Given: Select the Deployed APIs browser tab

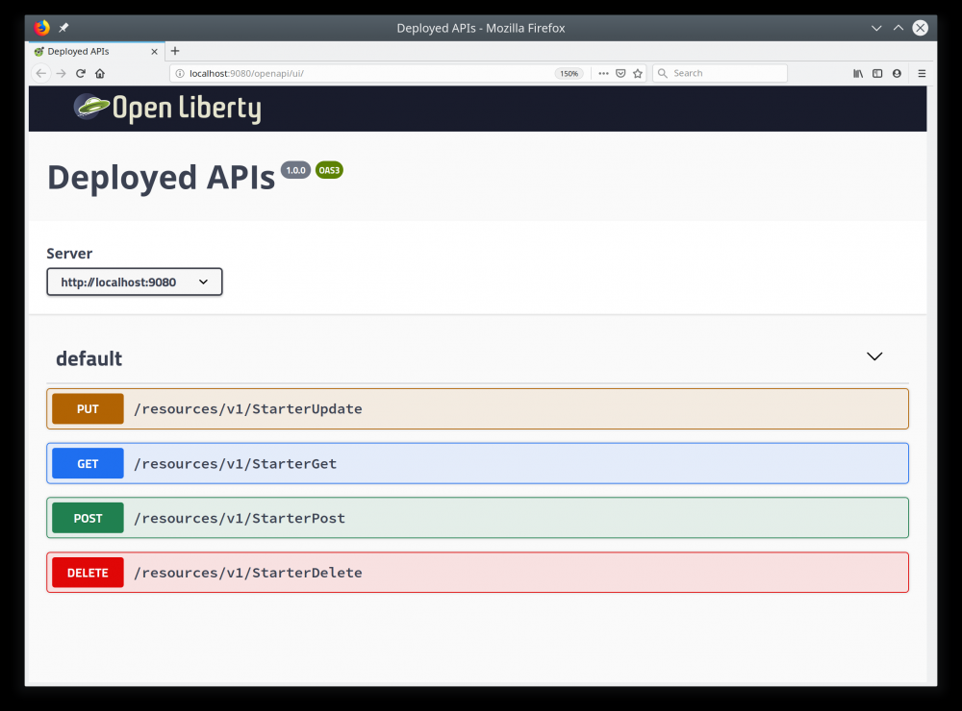Looking at the screenshot, I should coord(91,51).
